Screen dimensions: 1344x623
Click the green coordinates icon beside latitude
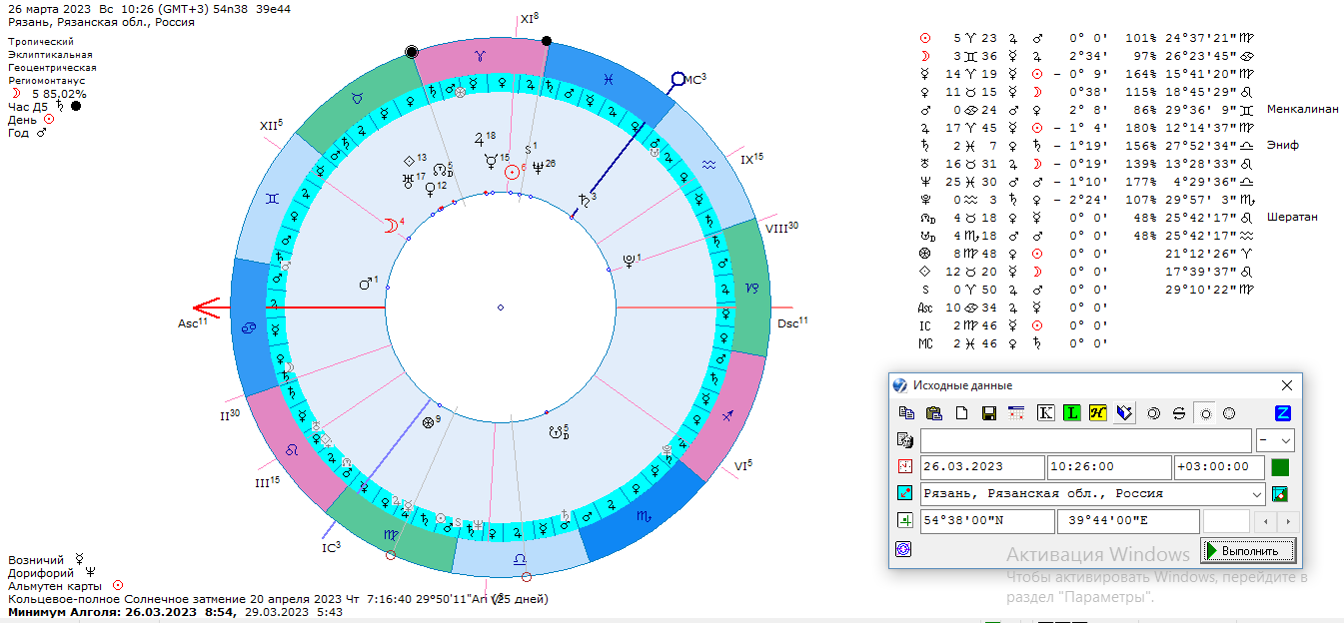pyautogui.click(x=904, y=520)
